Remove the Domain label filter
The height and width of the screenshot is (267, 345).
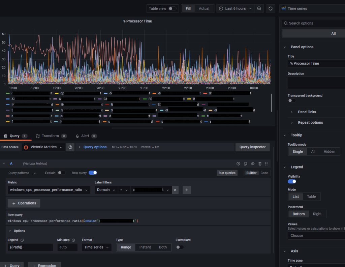(x=175, y=190)
